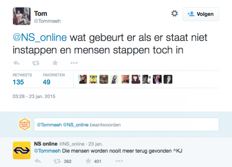Screen dimensions: 232x167
Task: Open the SpongeBob avatar user profile
Action: coord(93,79)
